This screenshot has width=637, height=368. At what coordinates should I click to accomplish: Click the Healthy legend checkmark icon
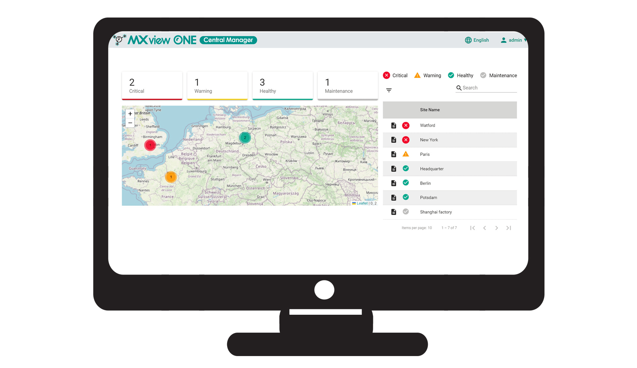tap(451, 75)
